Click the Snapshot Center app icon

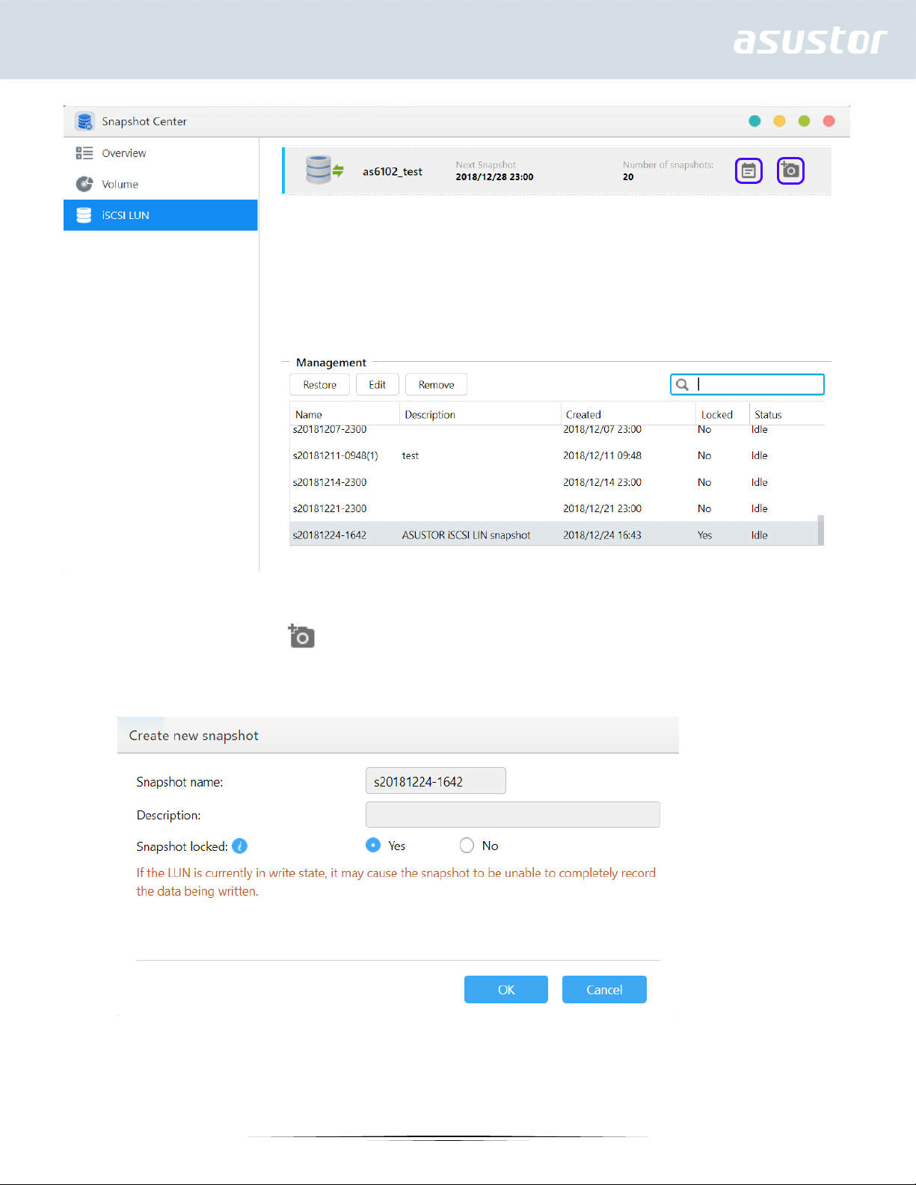(84, 121)
